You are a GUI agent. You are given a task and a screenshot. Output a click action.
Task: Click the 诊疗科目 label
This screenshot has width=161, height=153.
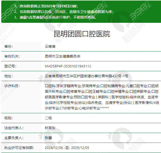point(12,86)
